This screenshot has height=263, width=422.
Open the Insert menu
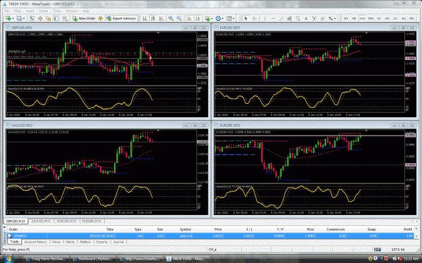point(30,11)
